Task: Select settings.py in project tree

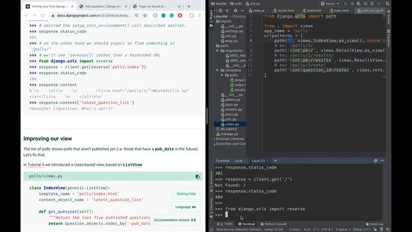Action: (x=232, y=31)
